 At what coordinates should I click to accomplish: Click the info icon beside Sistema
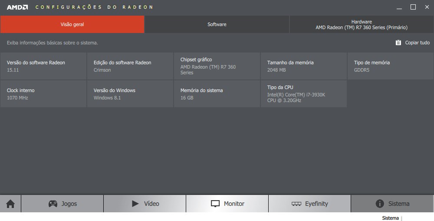(380, 204)
